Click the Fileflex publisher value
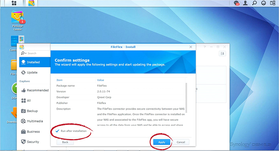This screenshot has width=279, height=151. [101, 103]
